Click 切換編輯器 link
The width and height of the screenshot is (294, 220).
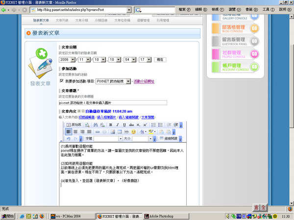pos(87,117)
